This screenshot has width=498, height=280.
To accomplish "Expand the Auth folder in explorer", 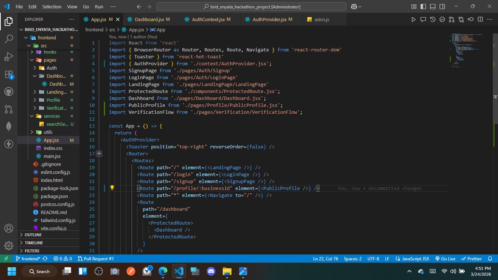I will [51, 68].
